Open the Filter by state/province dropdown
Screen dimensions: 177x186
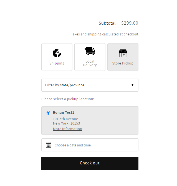click(x=90, y=85)
